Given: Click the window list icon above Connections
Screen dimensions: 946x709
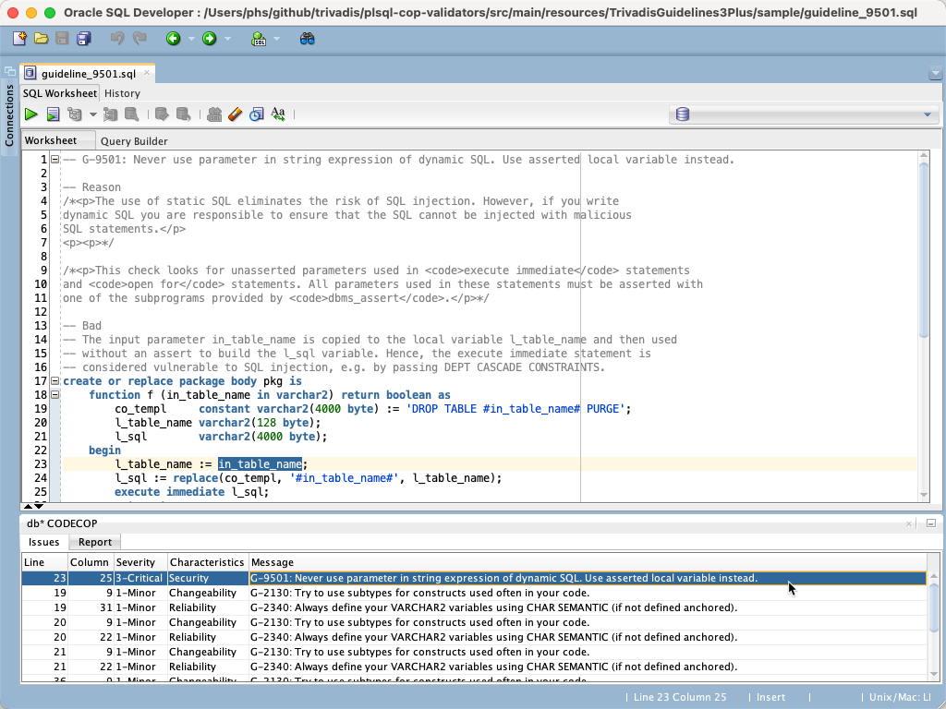Looking at the screenshot, I should (9, 71).
